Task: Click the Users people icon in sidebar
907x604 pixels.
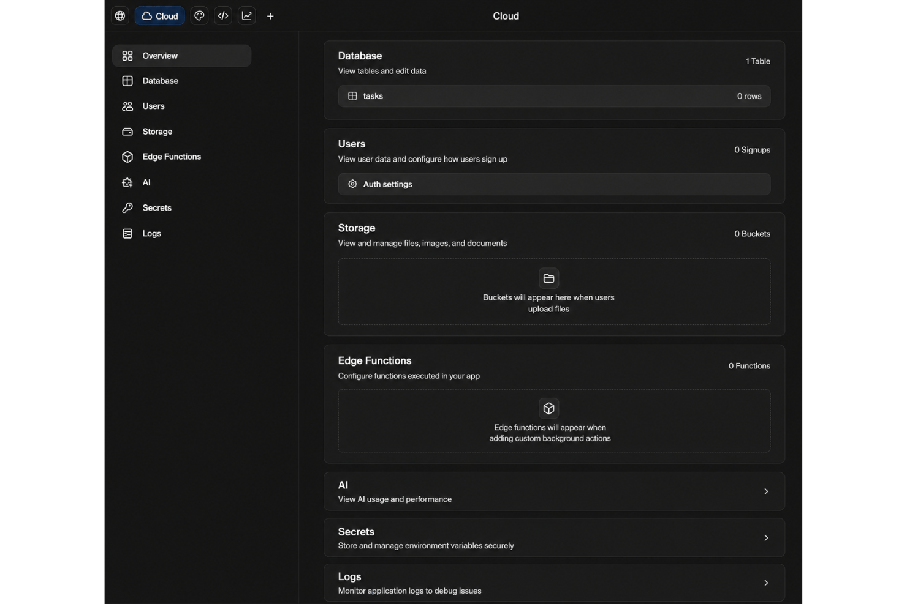Action: pyautogui.click(x=127, y=106)
